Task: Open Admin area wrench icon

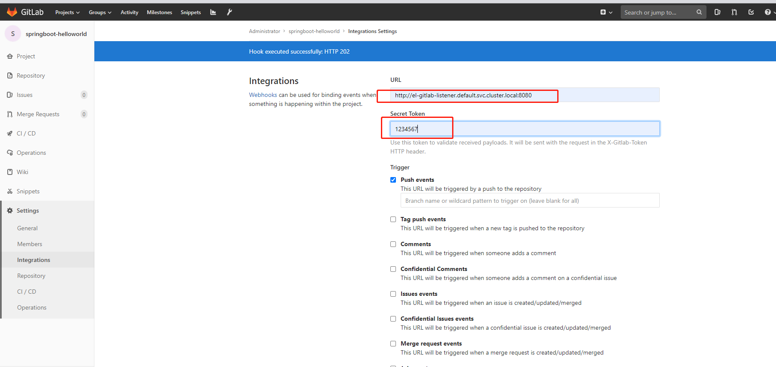Action: tap(229, 12)
